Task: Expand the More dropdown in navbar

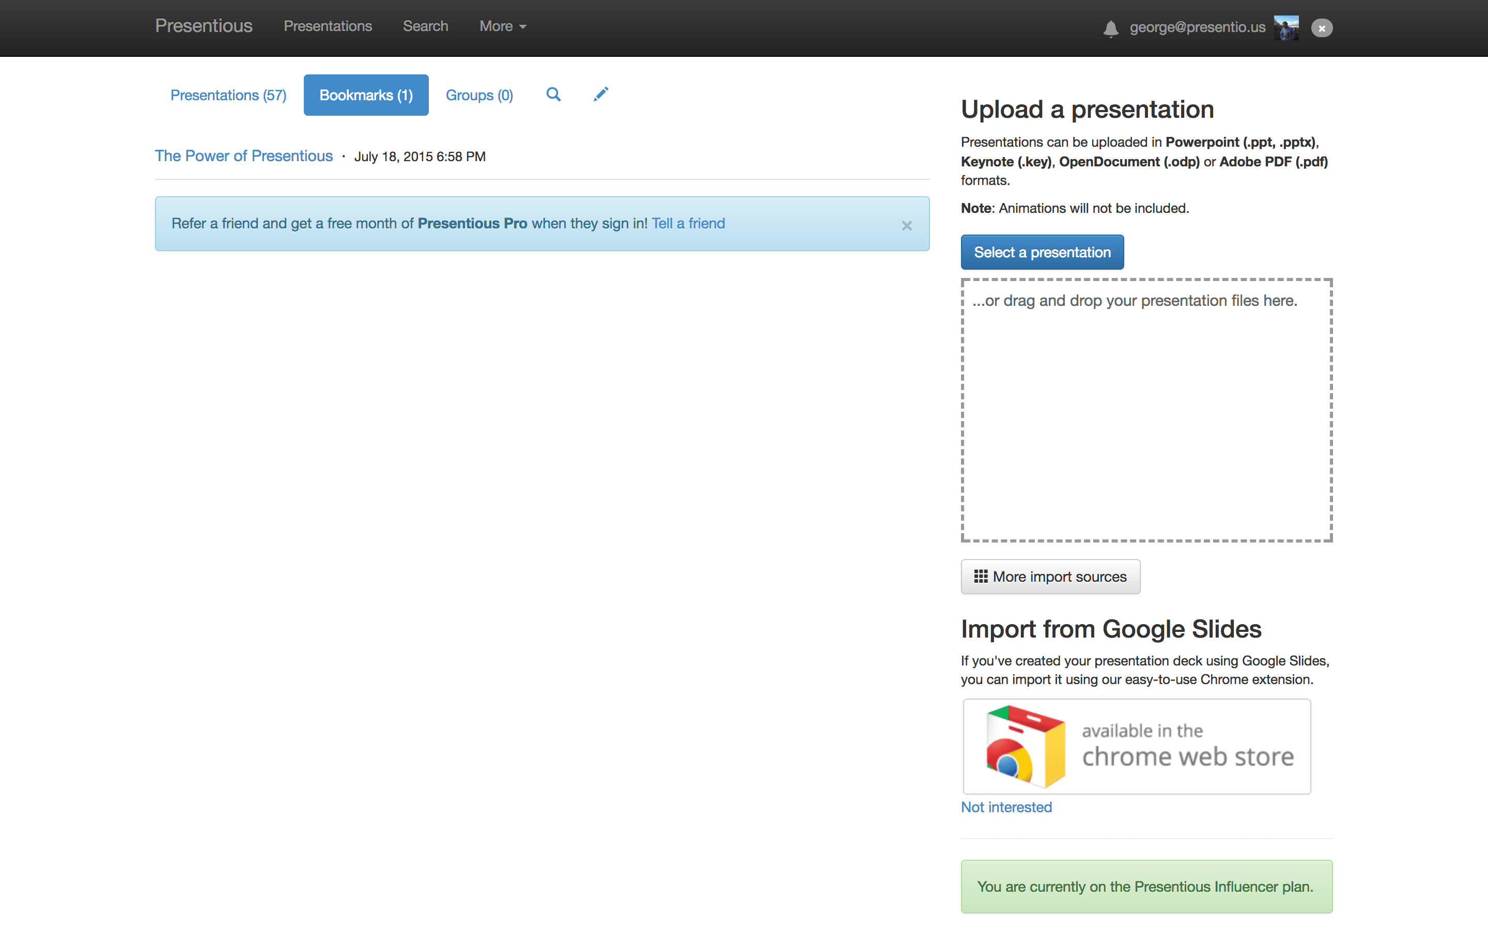Action: (x=502, y=26)
